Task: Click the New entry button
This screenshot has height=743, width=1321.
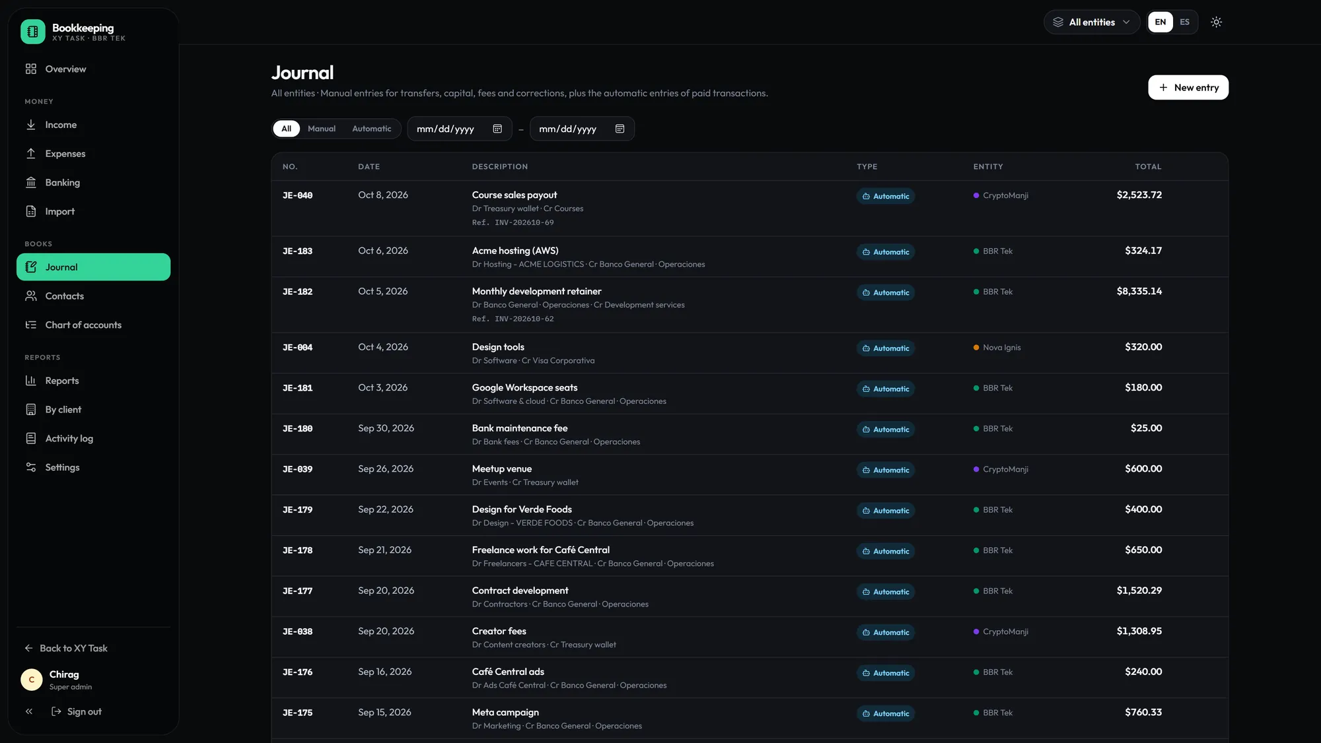Action: [1188, 87]
